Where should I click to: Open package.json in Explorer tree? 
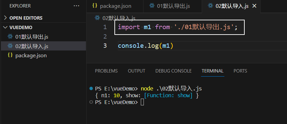pos(43,55)
